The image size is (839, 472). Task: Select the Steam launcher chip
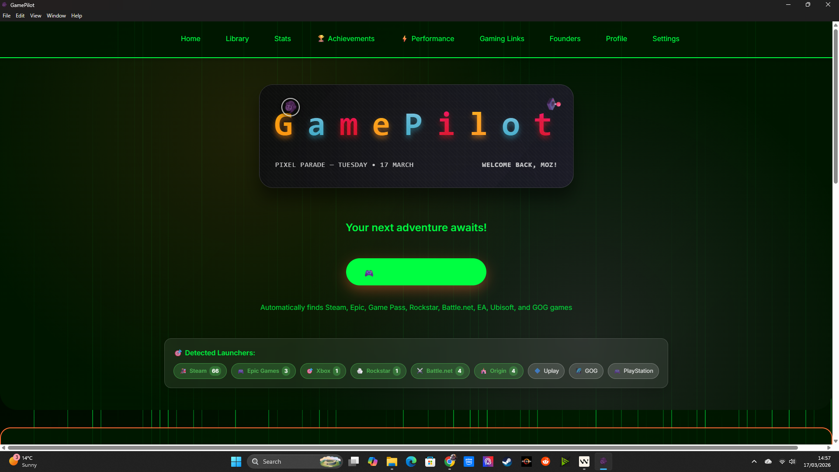(200, 371)
